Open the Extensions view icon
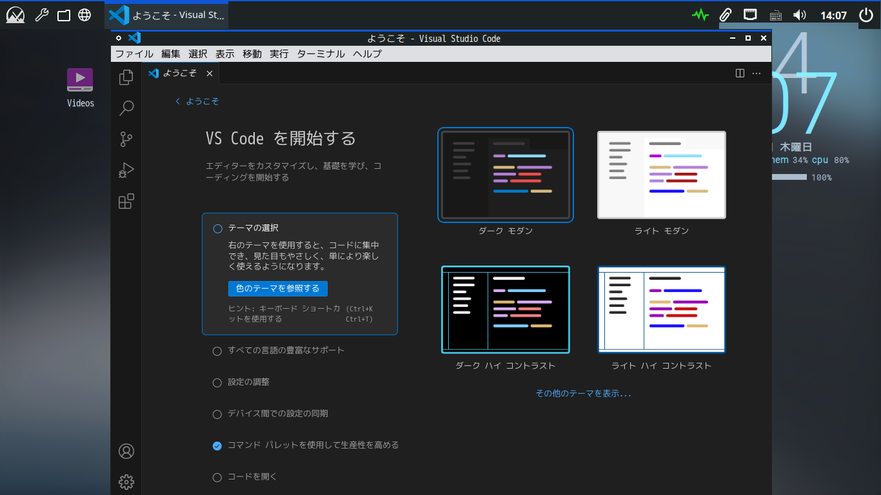881x495 pixels. click(x=126, y=202)
